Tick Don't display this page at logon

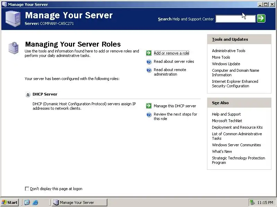pos(27,189)
